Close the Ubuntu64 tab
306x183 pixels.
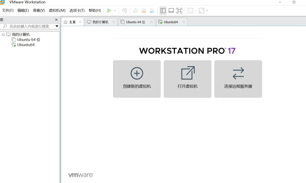[184, 22]
